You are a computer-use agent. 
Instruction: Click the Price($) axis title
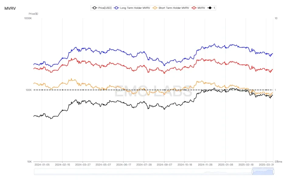point(33,14)
